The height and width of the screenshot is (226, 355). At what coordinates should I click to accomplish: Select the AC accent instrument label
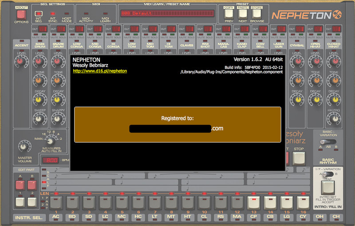[56, 217]
